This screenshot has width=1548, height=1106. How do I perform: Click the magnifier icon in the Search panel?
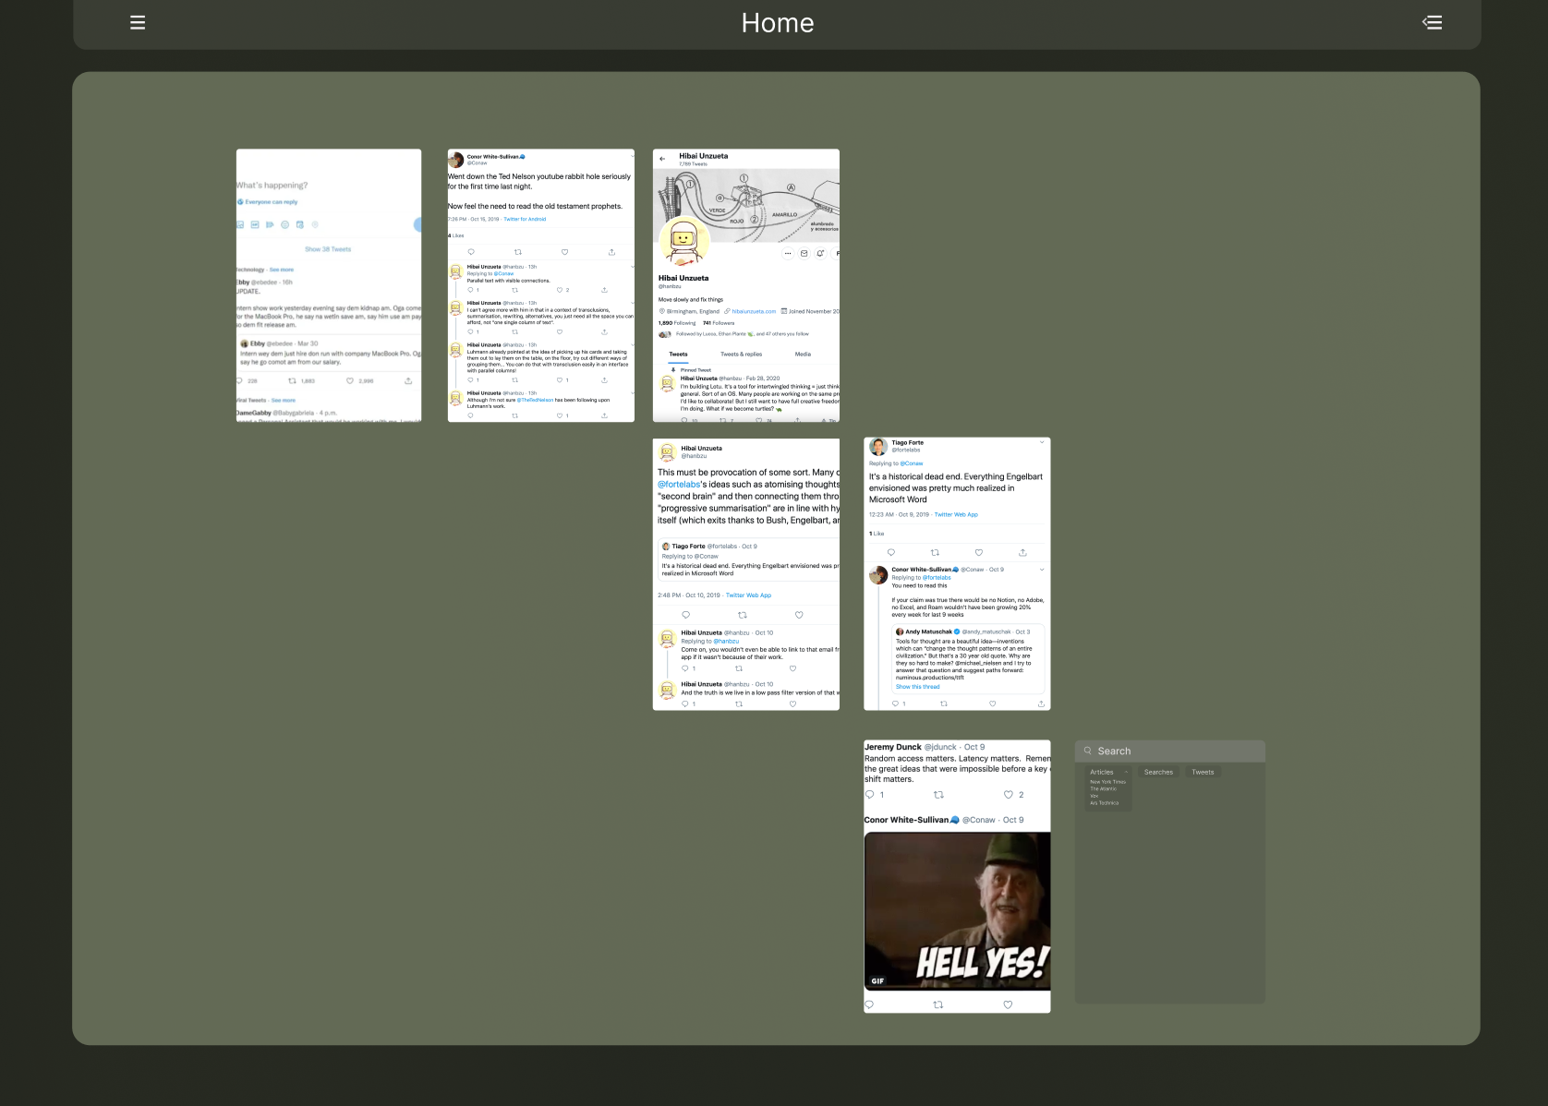pyautogui.click(x=1088, y=751)
